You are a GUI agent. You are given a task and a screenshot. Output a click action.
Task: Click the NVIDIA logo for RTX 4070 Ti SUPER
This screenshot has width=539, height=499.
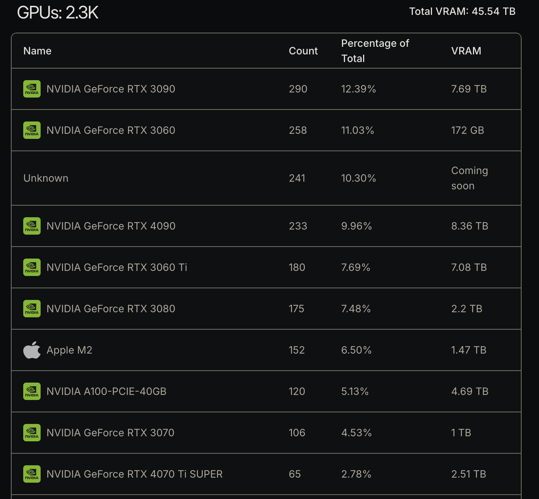32,474
